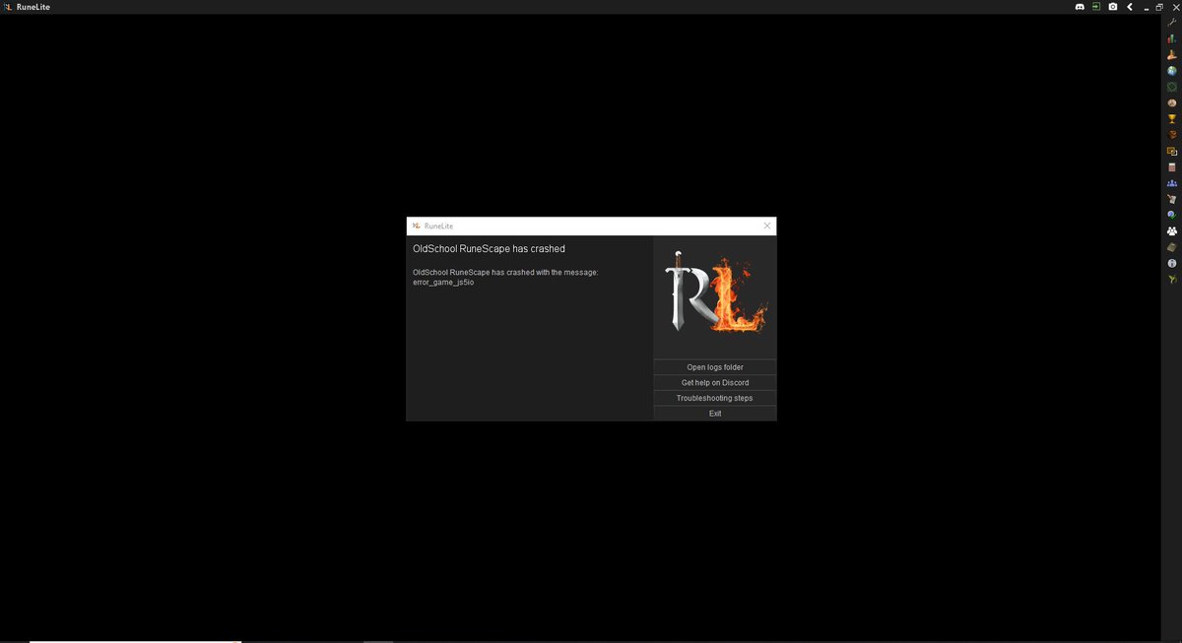This screenshot has height=643, width=1182.
Task: Open the round clock time tracking icon
Action: point(1172,102)
